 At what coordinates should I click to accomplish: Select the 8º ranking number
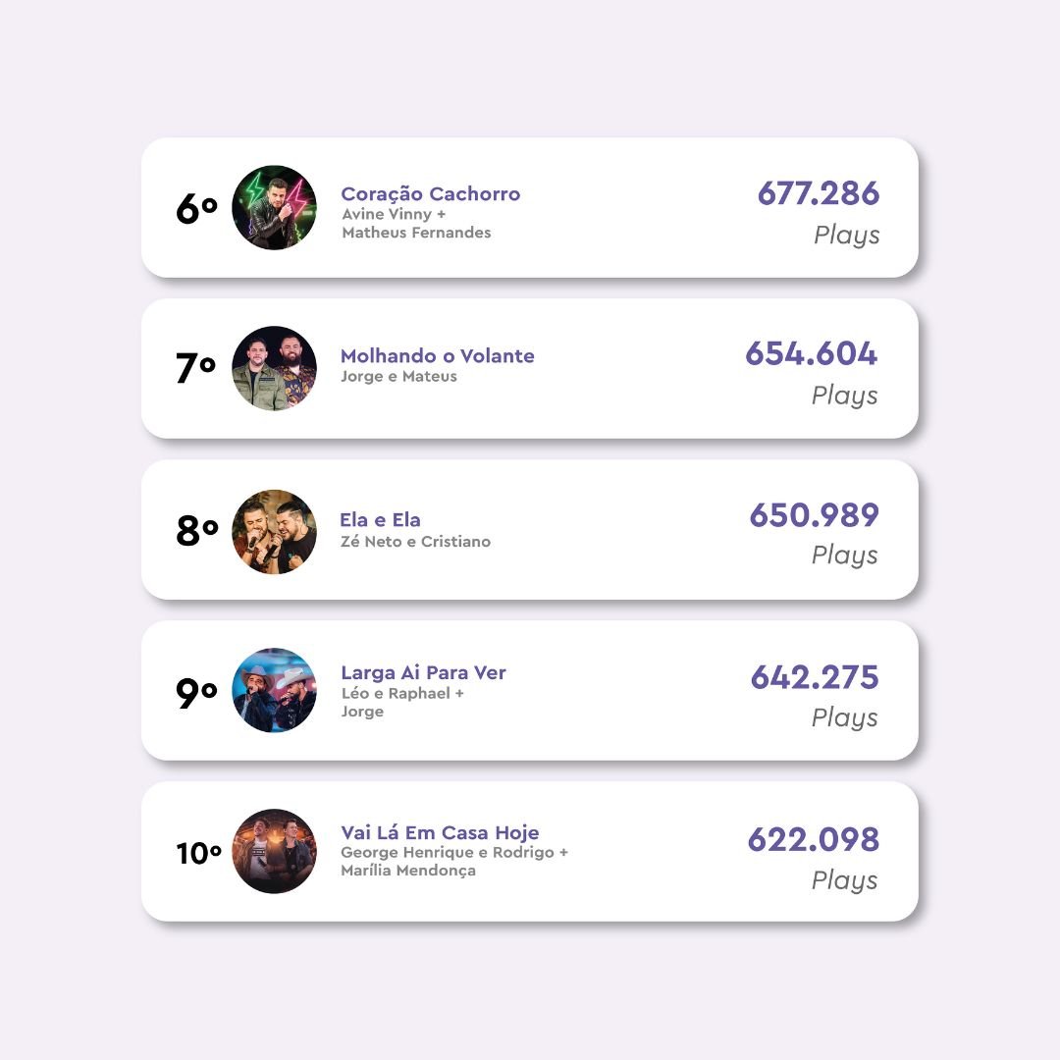pyautogui.click(x=196, y=531)
